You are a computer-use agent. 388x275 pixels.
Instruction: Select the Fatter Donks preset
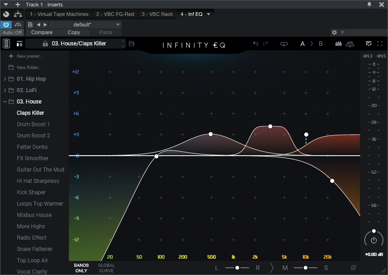32,147
